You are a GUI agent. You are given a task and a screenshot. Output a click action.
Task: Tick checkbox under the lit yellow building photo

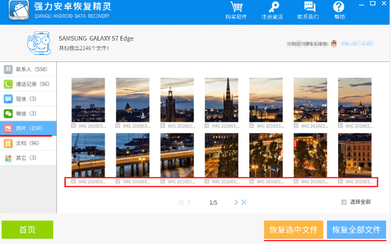[x=340, y=181]
